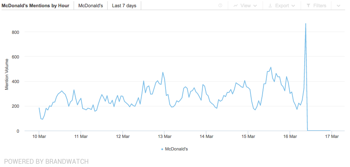The image size is (350, 167).
Task: Open the View dropdown chevron
Action: coord(255,6)
